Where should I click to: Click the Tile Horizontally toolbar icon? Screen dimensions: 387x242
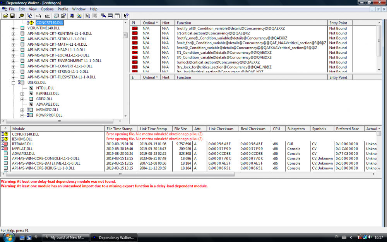coord(110,16)
